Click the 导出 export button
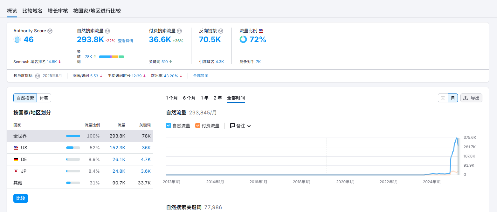497x212 pixels. click(471, 98)
